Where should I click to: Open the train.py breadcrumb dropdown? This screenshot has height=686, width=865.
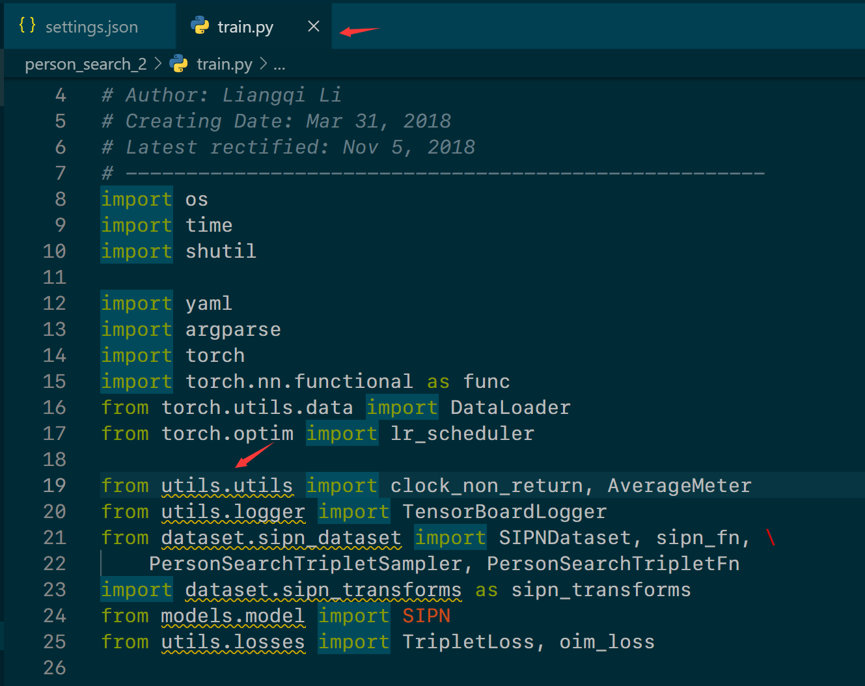(x=225, y=63)
